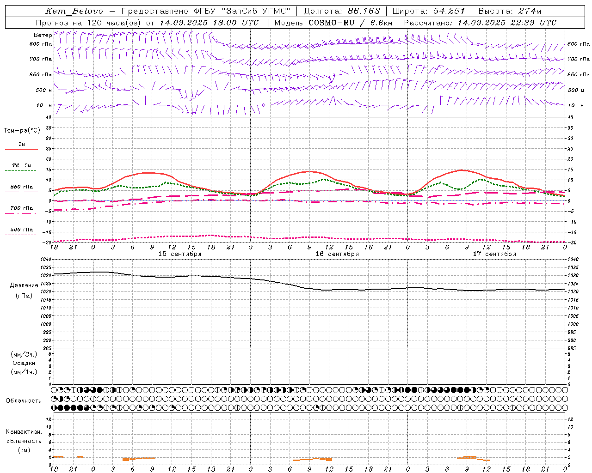Click the (км) unit label
Screen dimensions: 592x473
coord(24,450)
